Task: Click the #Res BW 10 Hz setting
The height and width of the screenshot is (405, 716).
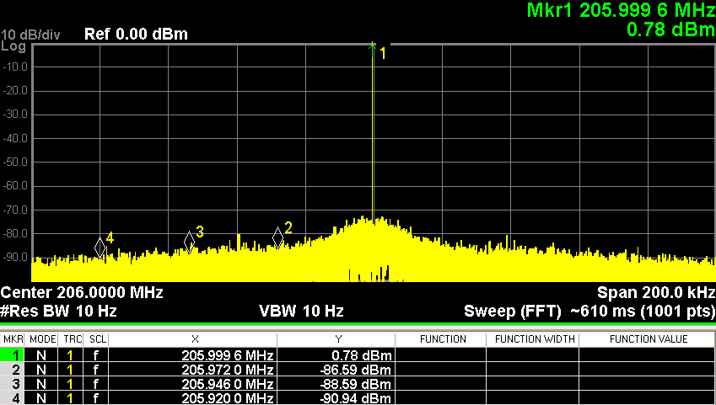Action: pyautogui.click(x=58, y=312)
